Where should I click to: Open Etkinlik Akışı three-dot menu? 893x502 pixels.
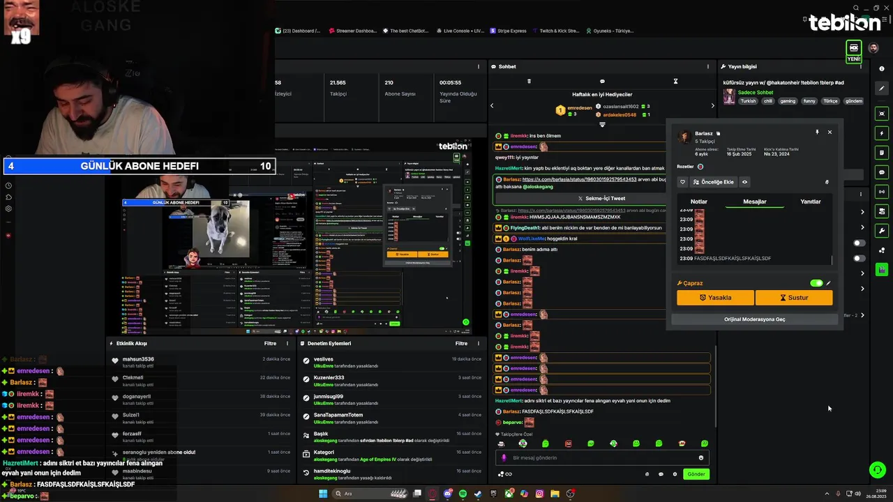click(x=287, y=344)
